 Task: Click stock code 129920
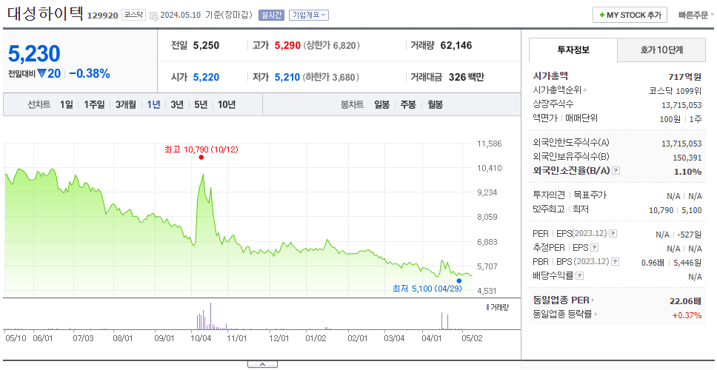pos(102,16)
